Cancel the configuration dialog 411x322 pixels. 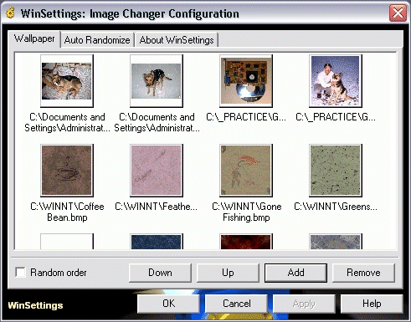[x=236, y=304]
